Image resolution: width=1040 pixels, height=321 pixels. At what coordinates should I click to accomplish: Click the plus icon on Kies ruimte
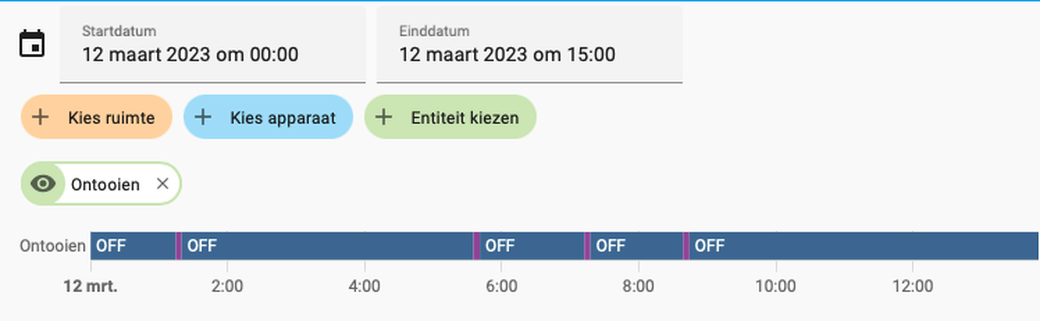(x=40, y=117)
